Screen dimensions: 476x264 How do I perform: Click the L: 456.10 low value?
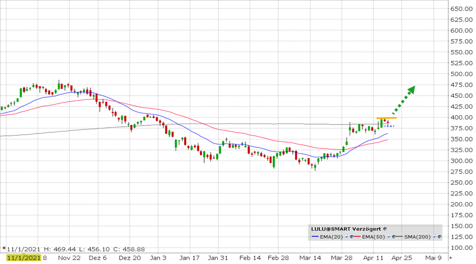tap(94, 249)
